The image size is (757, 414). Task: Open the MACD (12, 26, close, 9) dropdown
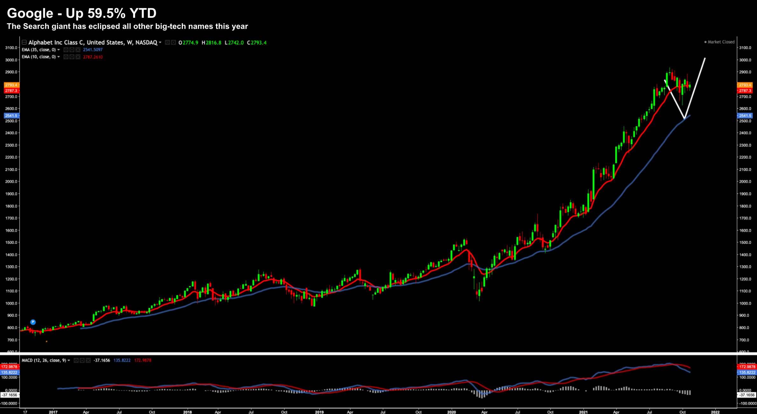tap(69, 360)
